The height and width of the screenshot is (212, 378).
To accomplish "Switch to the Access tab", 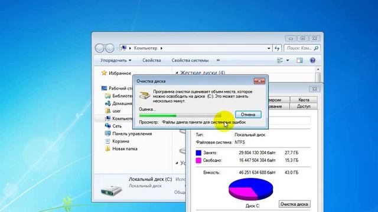I will (304, 106).
